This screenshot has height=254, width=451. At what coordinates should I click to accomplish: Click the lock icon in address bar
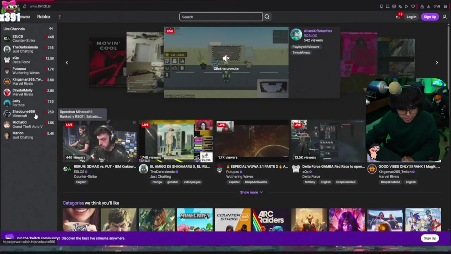coord(25,6)
